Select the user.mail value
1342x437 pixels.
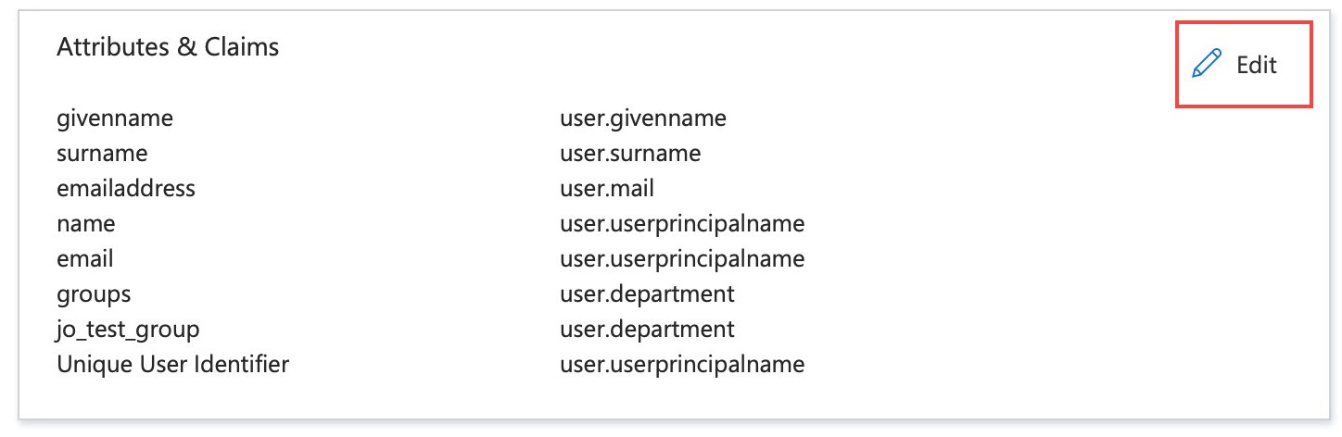[x=607, y=188]
